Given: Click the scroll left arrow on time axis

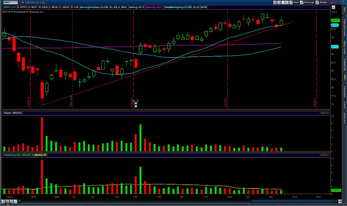Looking at the screenshot, I should click(x=20, y=201).
